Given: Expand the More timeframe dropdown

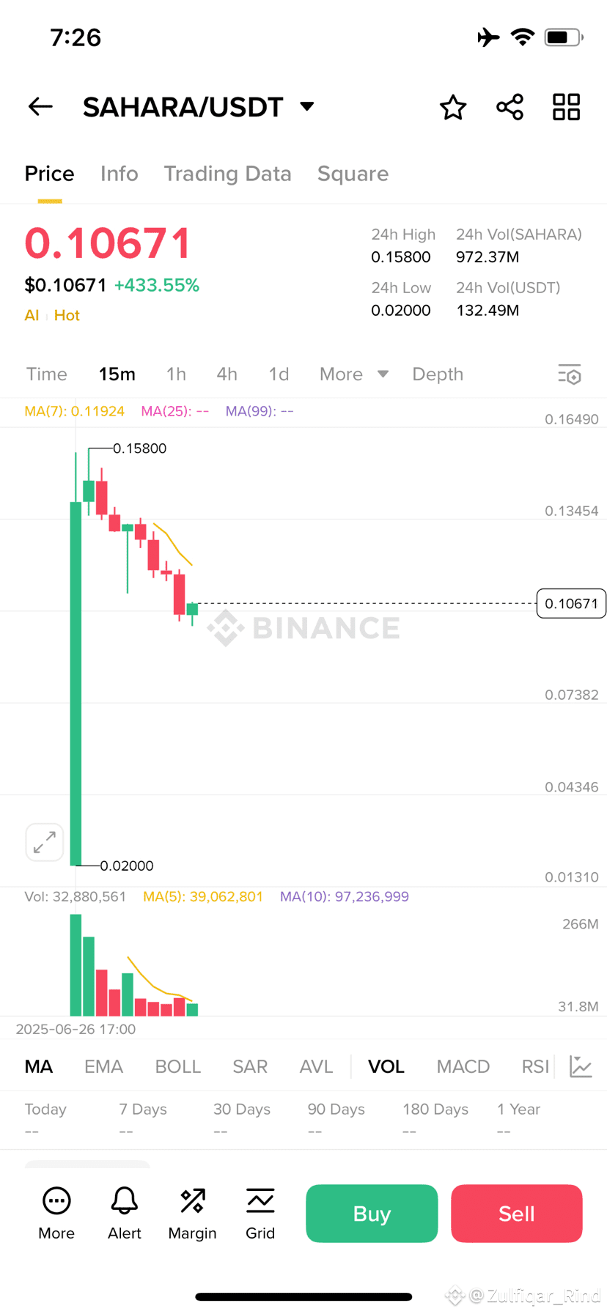Looking at the screenshot, I should tap(353, 374).
